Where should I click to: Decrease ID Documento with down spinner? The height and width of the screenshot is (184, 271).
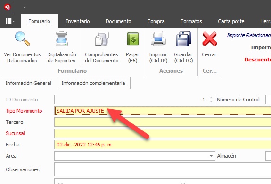pyautogui.click(x=211, y=101)
